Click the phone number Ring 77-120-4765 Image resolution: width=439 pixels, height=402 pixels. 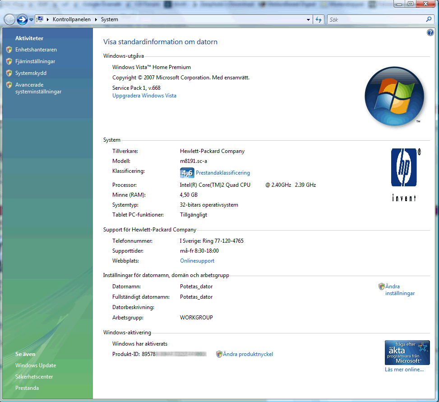(x=223, y=241)
